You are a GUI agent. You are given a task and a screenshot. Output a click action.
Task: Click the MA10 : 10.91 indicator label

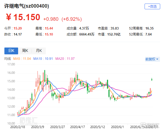pyautogui.click(x=43, y=59)
